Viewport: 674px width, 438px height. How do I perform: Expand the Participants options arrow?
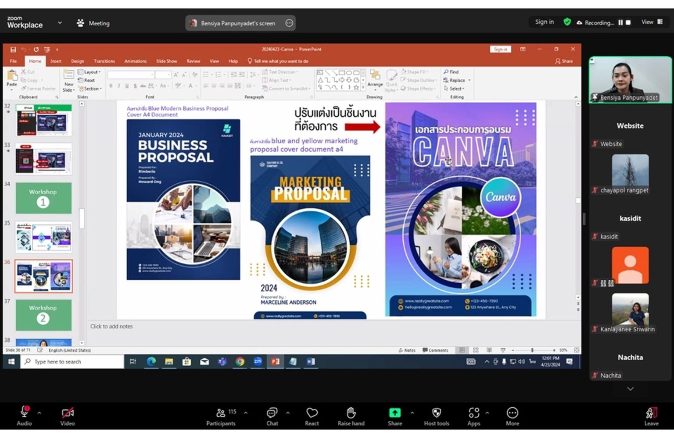[x=245, y=413]
